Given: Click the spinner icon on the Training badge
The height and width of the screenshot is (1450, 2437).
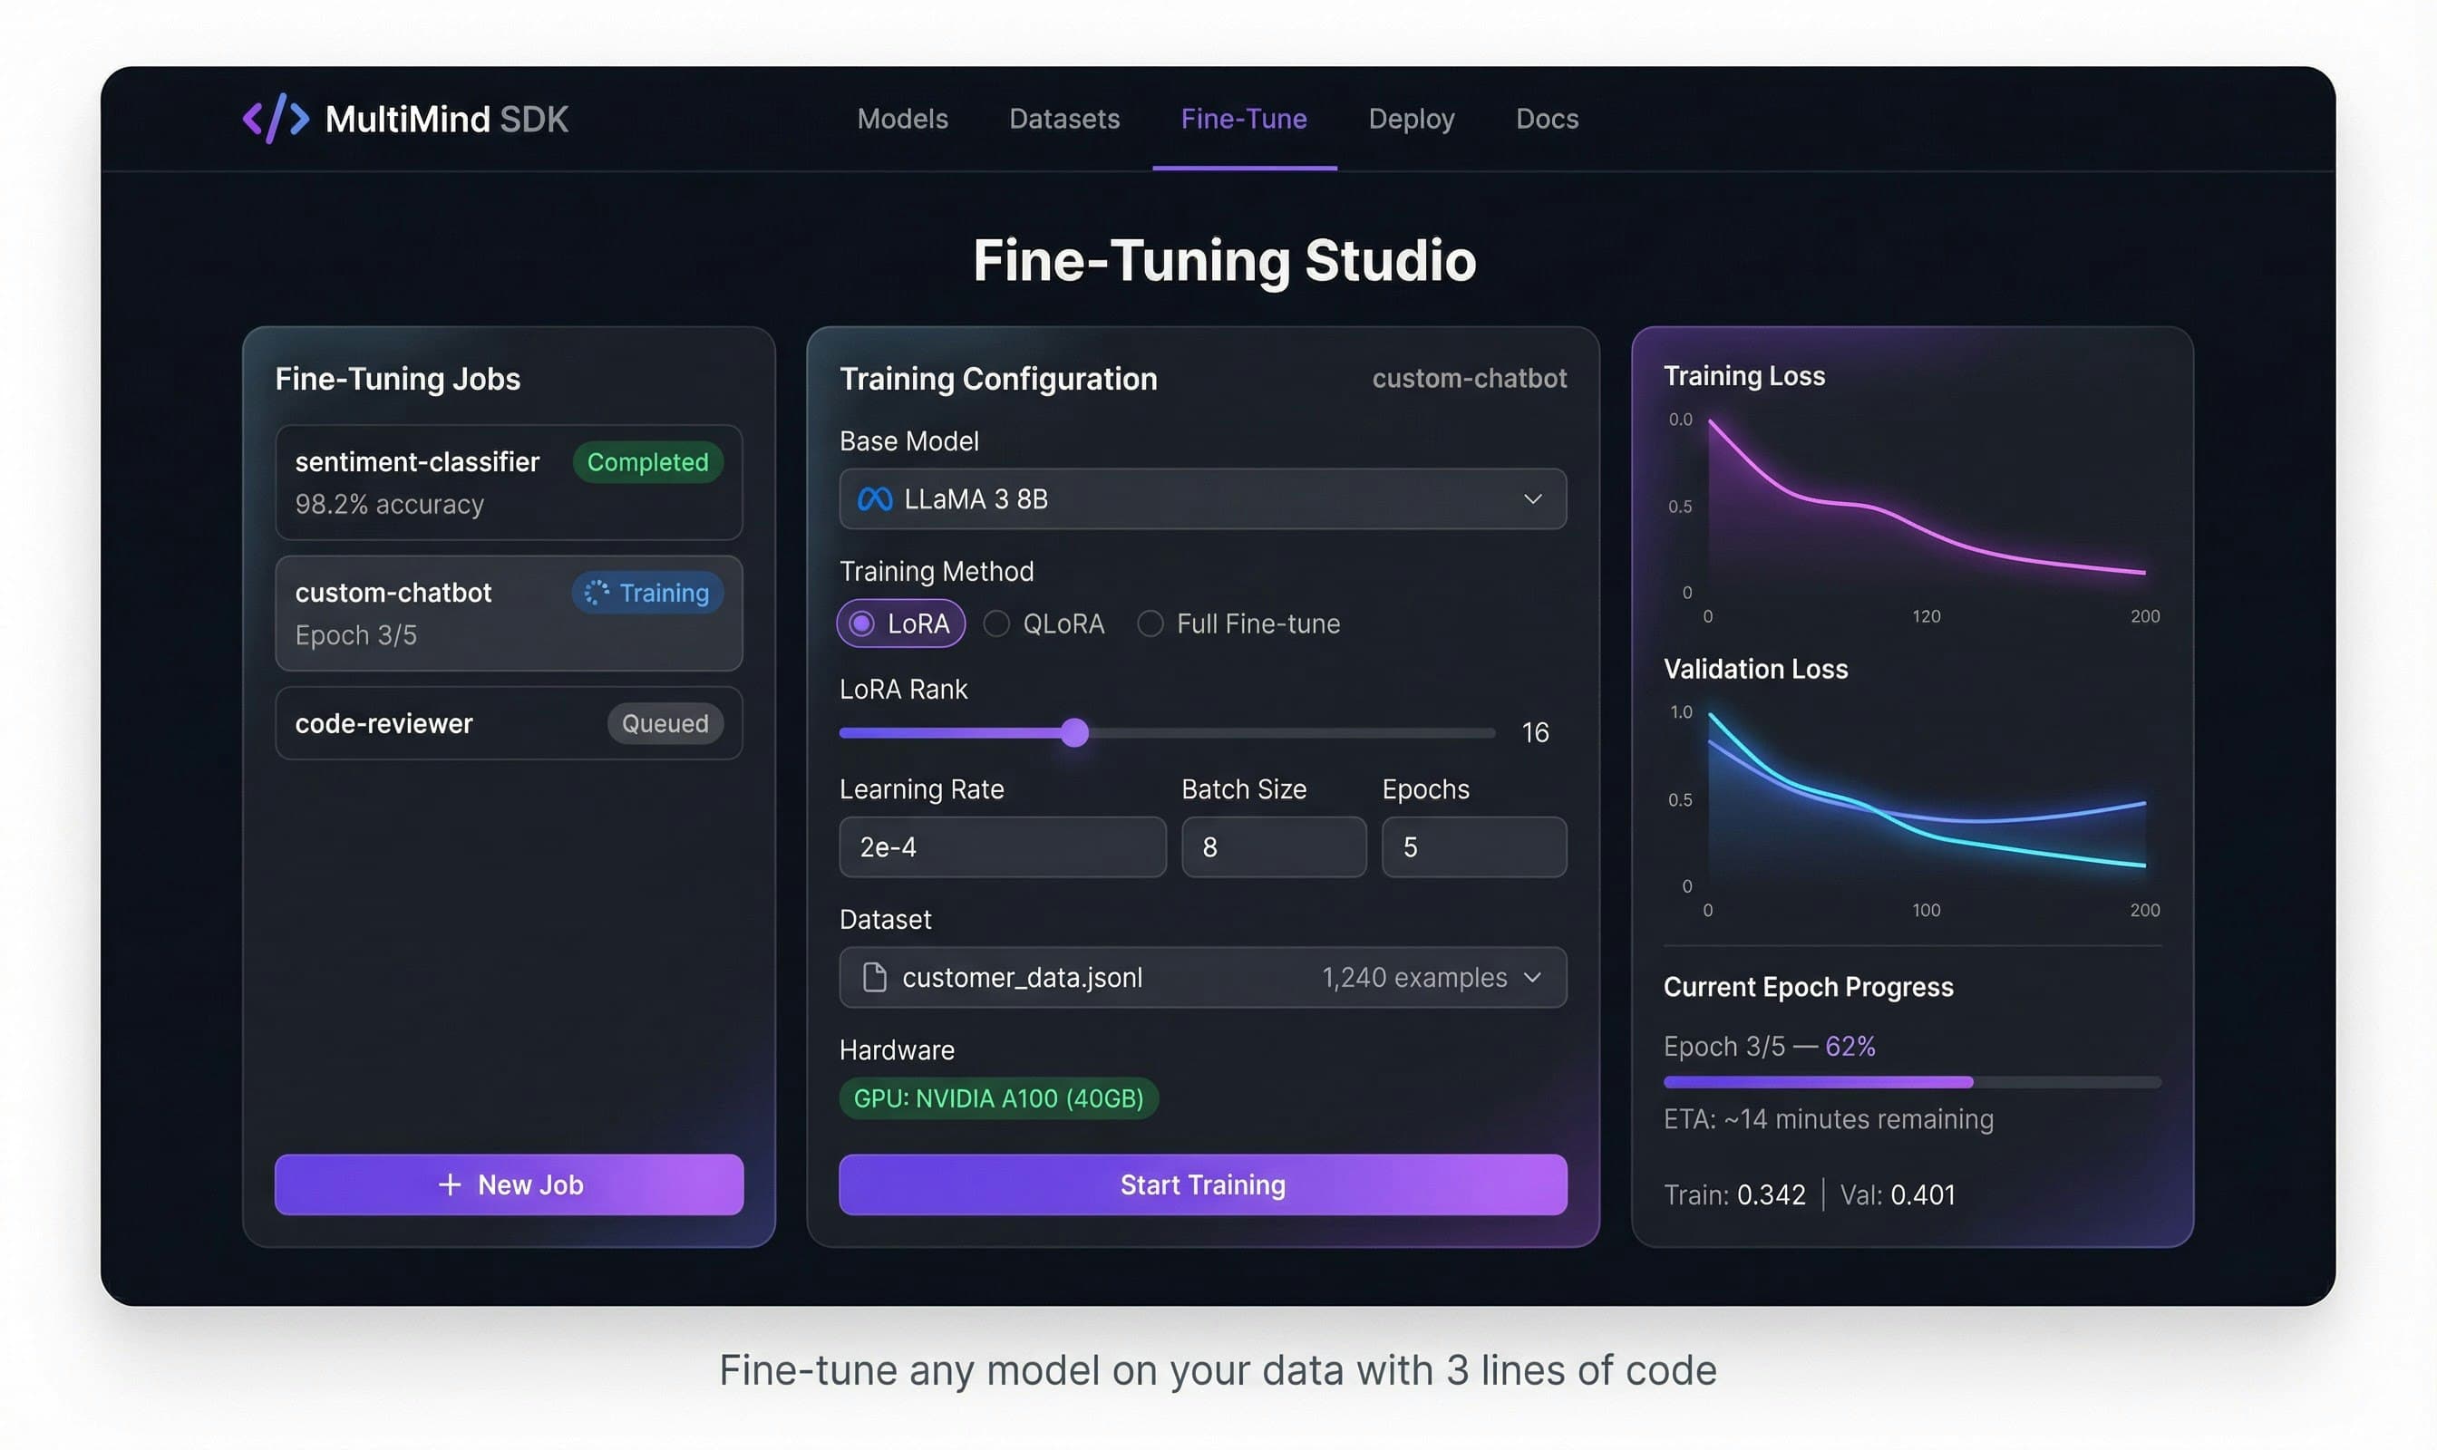Looking at the screenshot, I should pyautogui.click(x=598, y=592).
